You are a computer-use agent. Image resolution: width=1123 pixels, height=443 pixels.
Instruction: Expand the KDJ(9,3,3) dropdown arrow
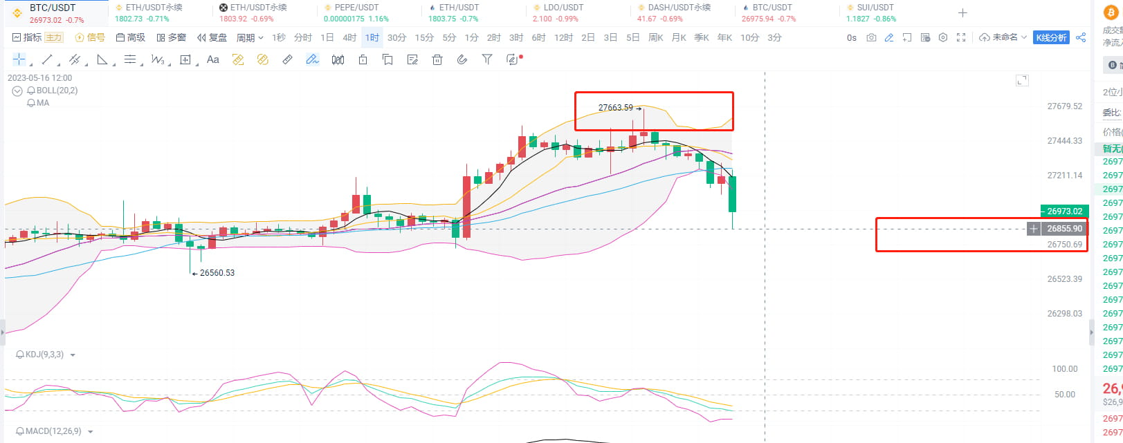tap(73, 355)
